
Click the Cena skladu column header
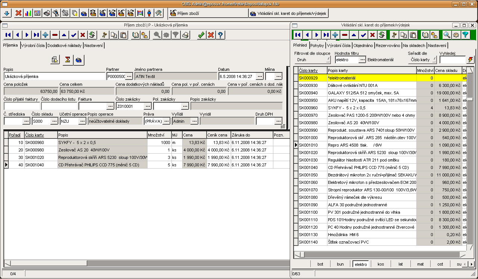coord(448,70)
